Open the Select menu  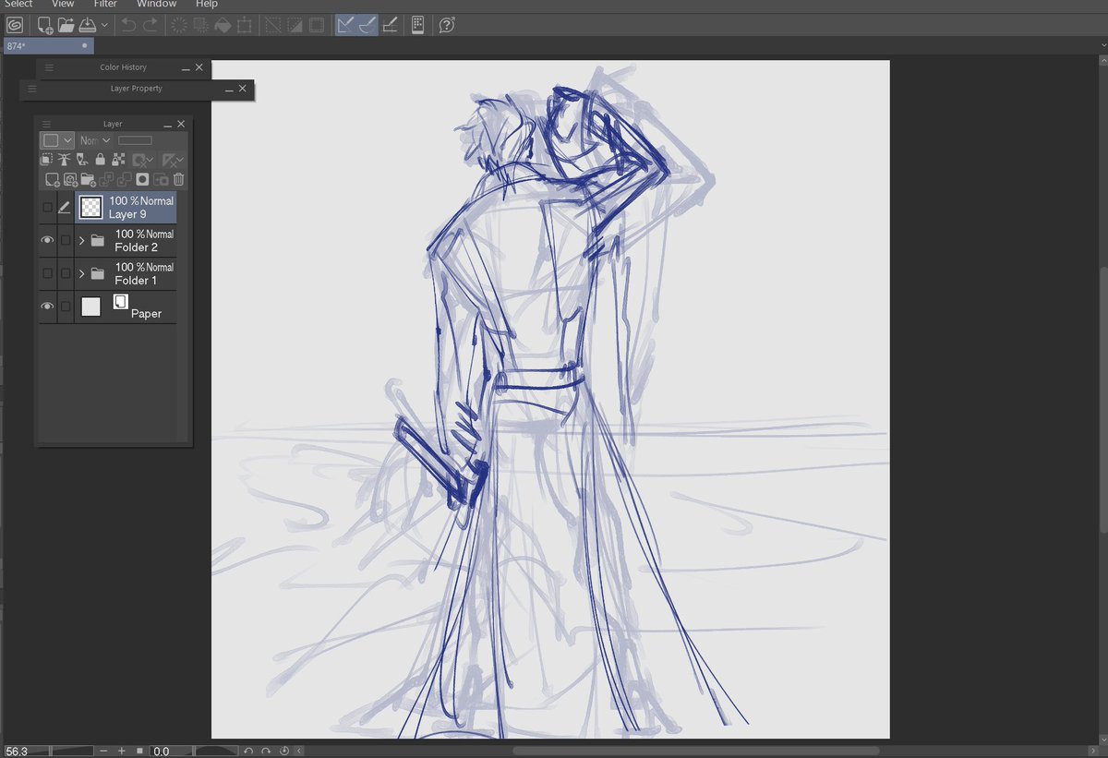pos(18,4)
